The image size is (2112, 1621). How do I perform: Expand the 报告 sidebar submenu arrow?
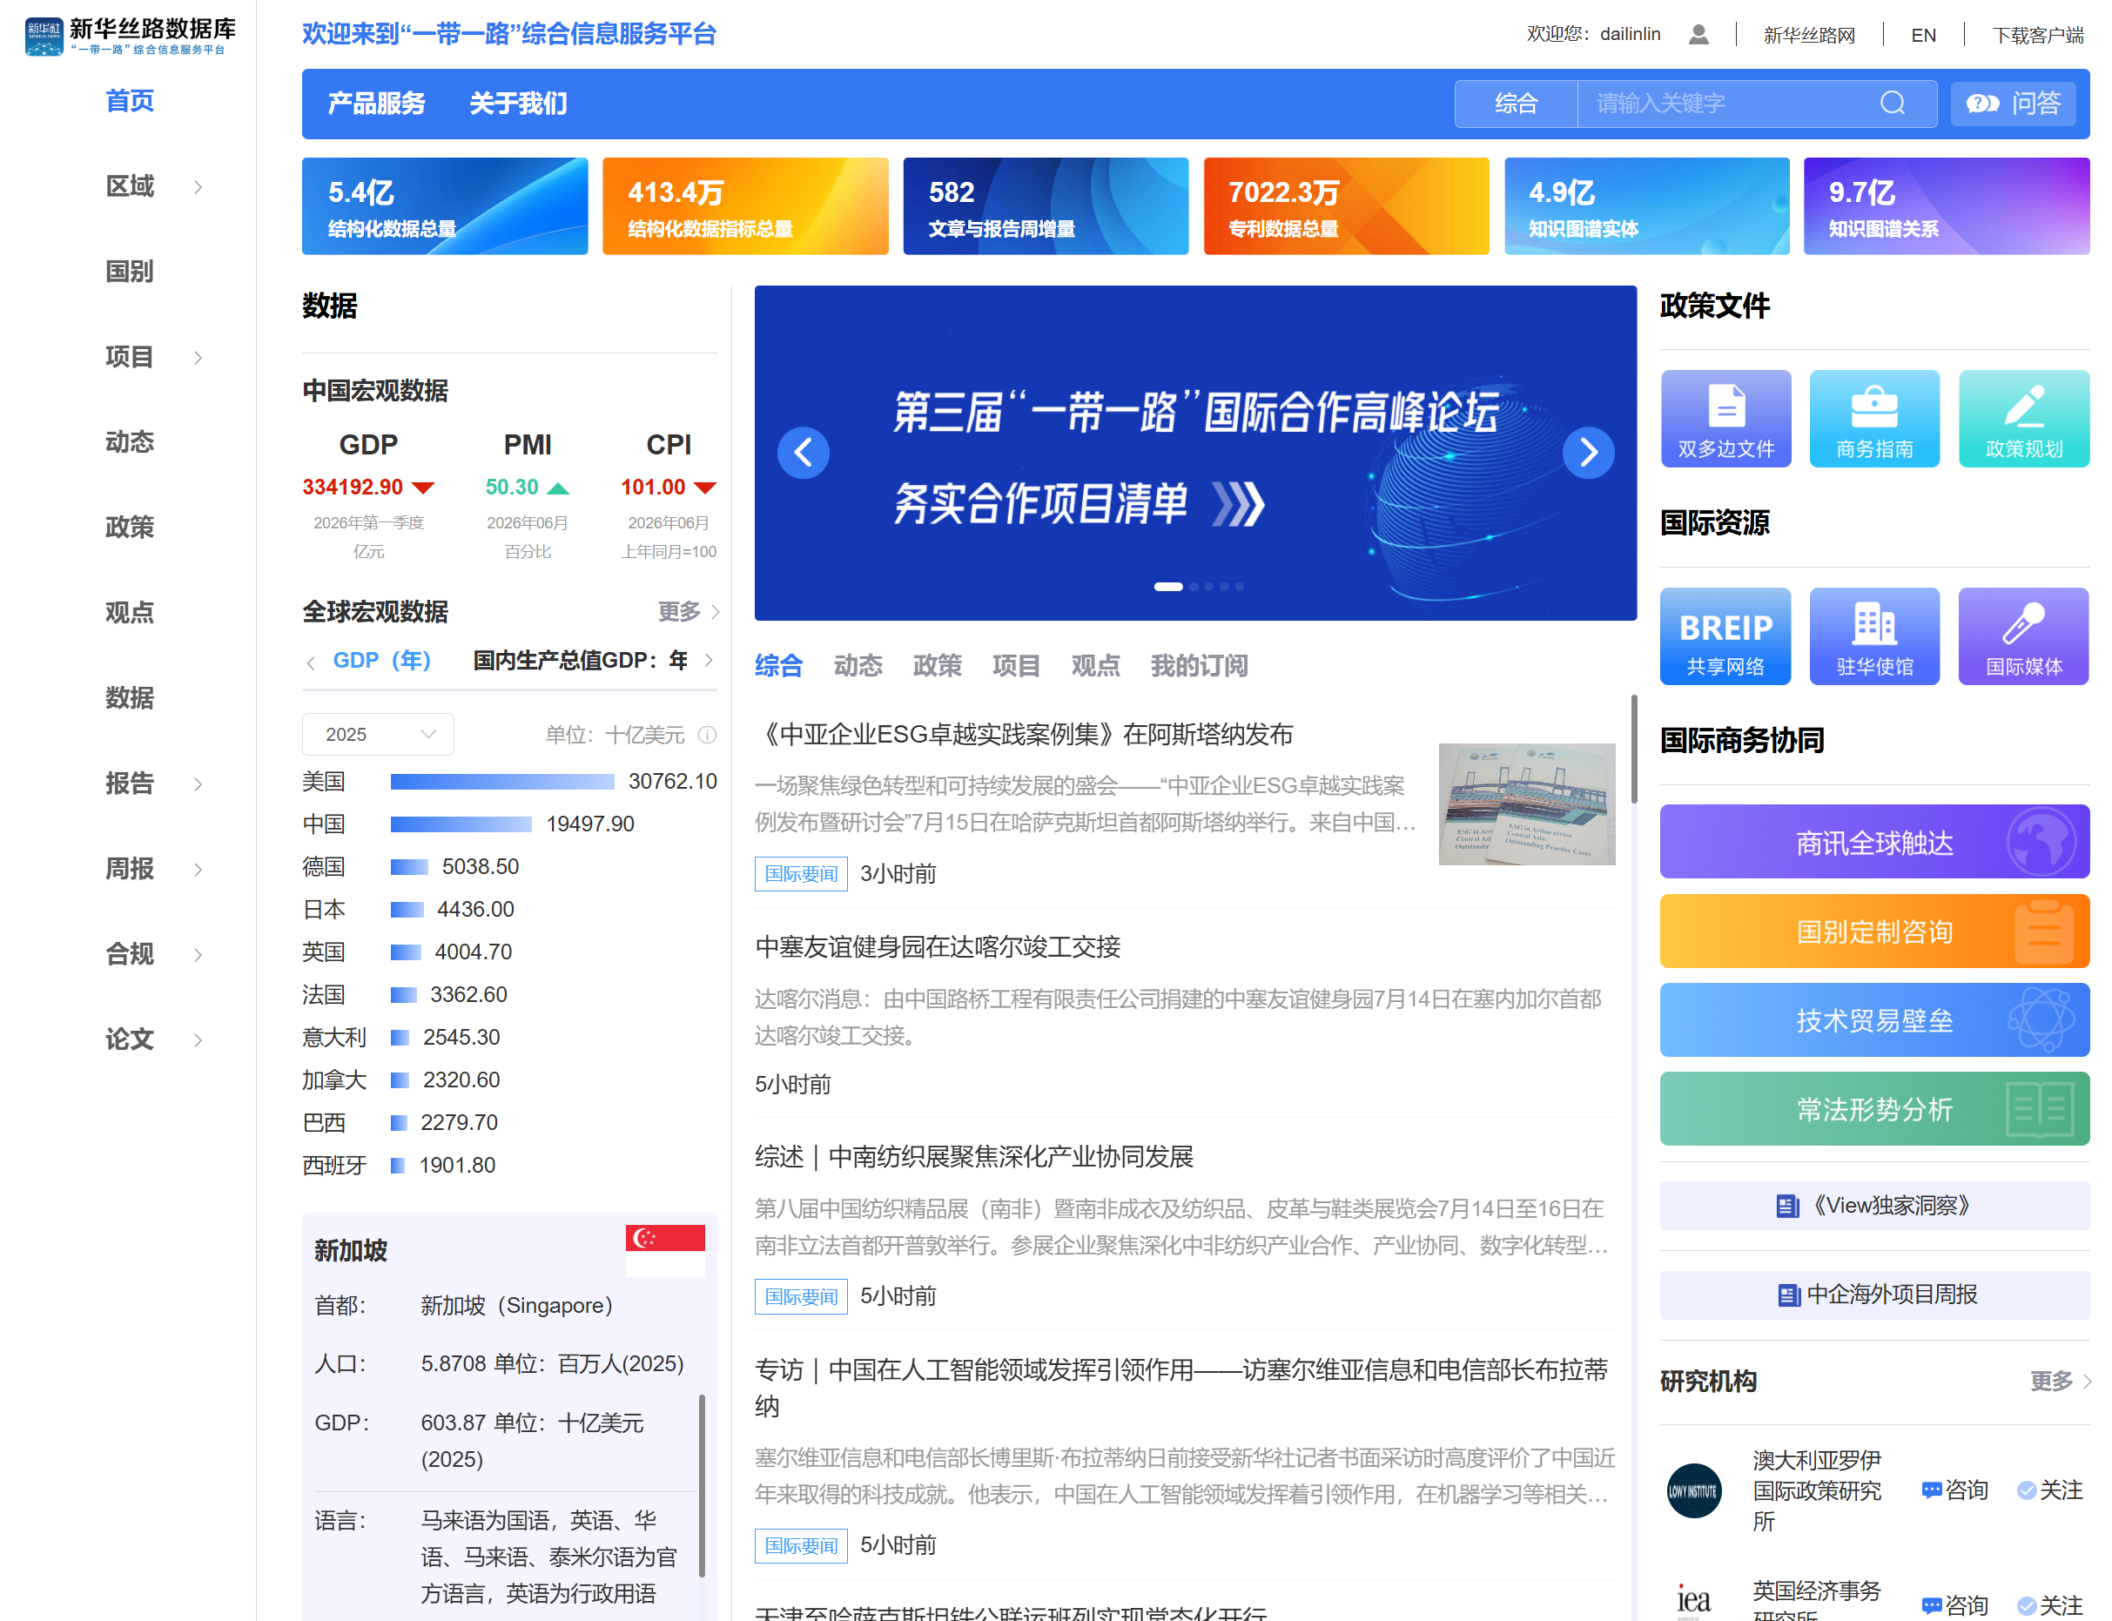[x=198, y=784]
